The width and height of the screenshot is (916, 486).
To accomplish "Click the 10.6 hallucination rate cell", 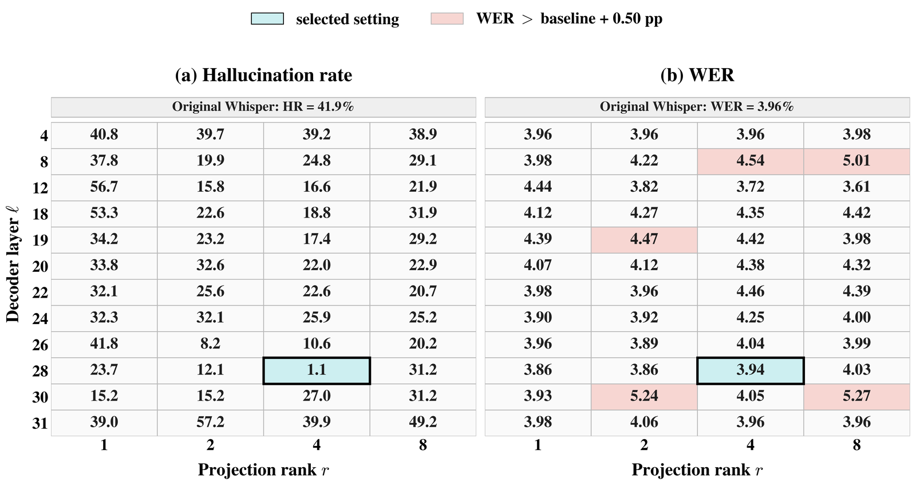I will [x=317, y=344].
